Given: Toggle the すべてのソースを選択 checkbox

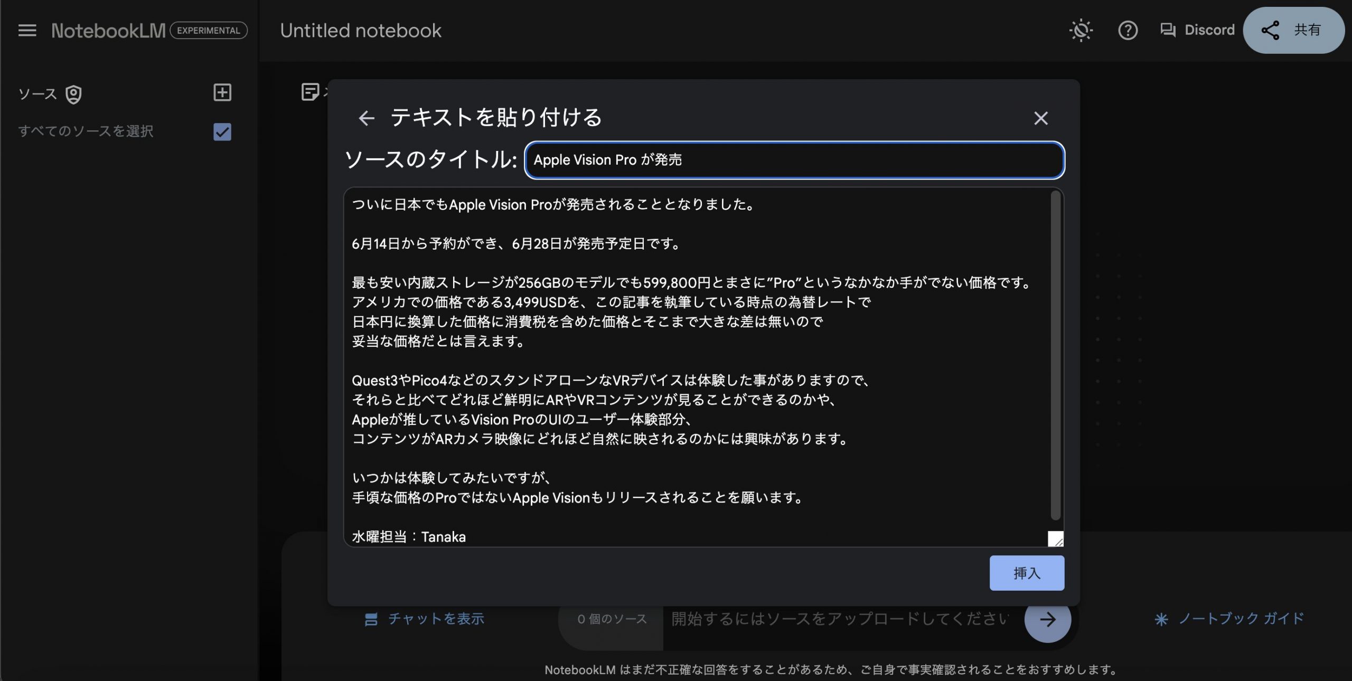Looking at the screenshot, I should (222, 131).
